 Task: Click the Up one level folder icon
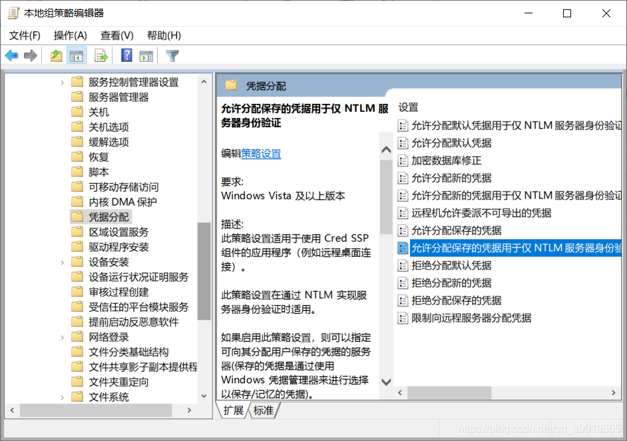coord(57,56)
